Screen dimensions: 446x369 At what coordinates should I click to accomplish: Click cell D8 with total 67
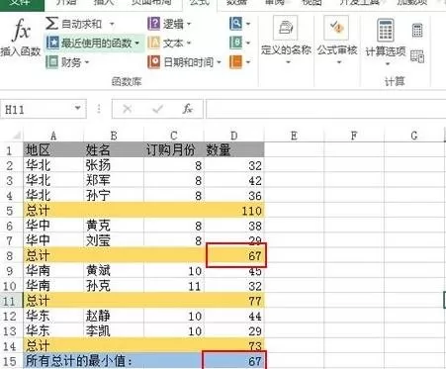pyautogui.click(x=234, y=255)
